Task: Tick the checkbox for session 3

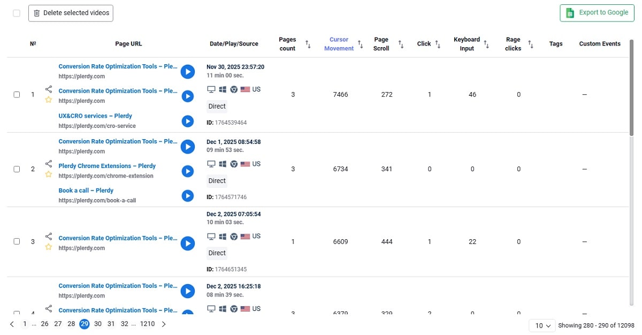Action: (17, 241)
